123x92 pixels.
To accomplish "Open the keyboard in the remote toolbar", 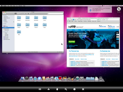I will pos(40,89).
